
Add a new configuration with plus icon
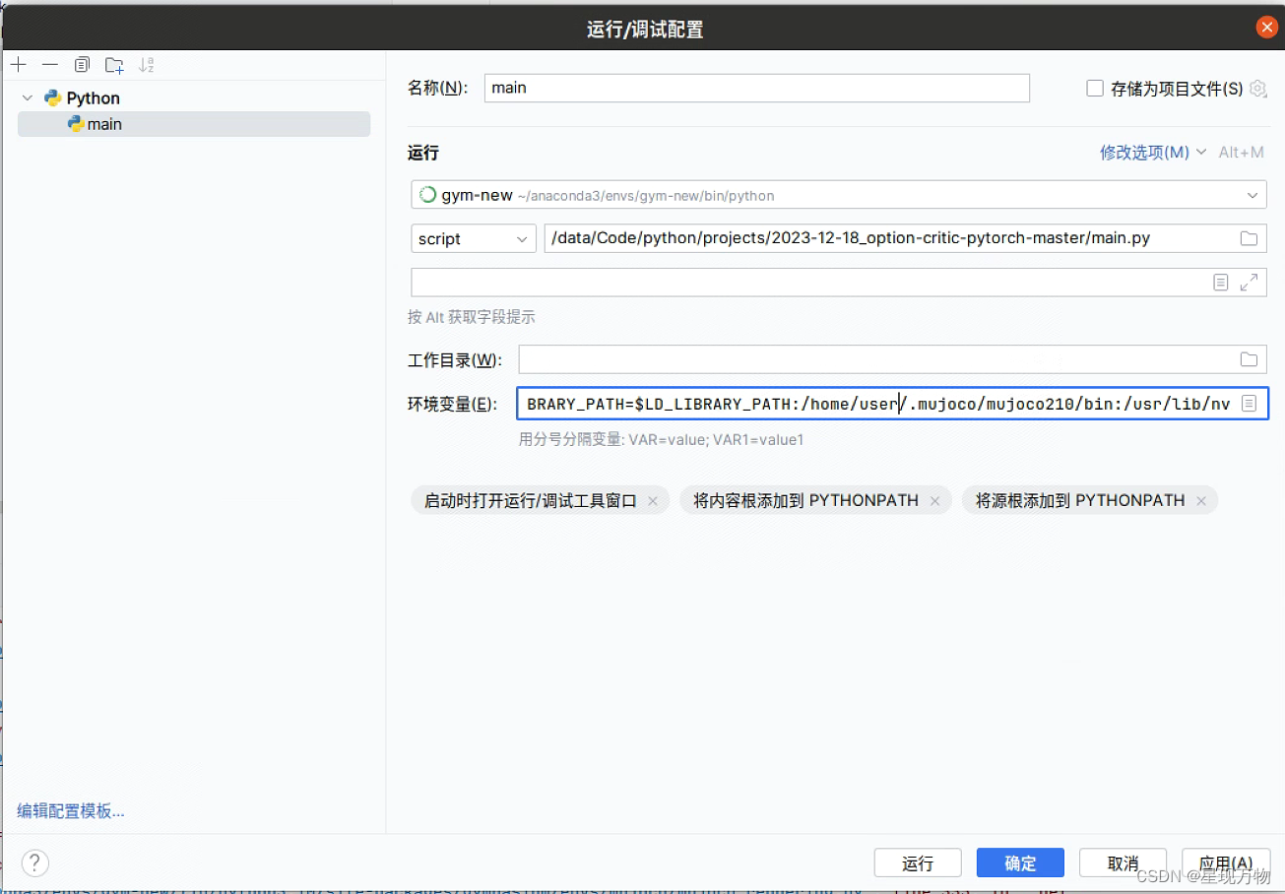(19, 65)
